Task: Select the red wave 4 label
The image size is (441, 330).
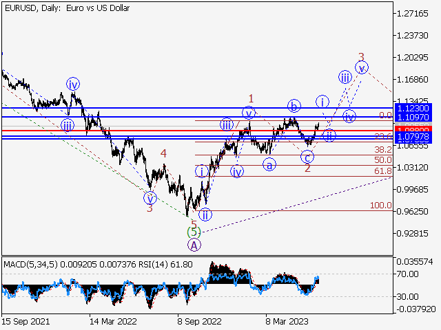Action: pyautogui.click(x=163, y=153)
